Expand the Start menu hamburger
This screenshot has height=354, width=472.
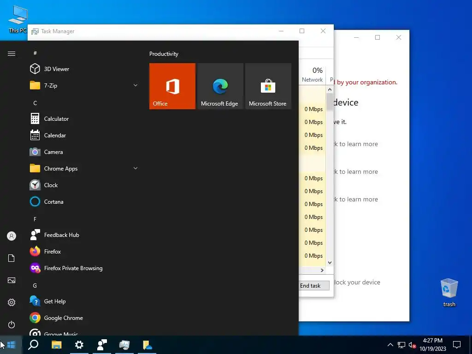coord(12,53)
